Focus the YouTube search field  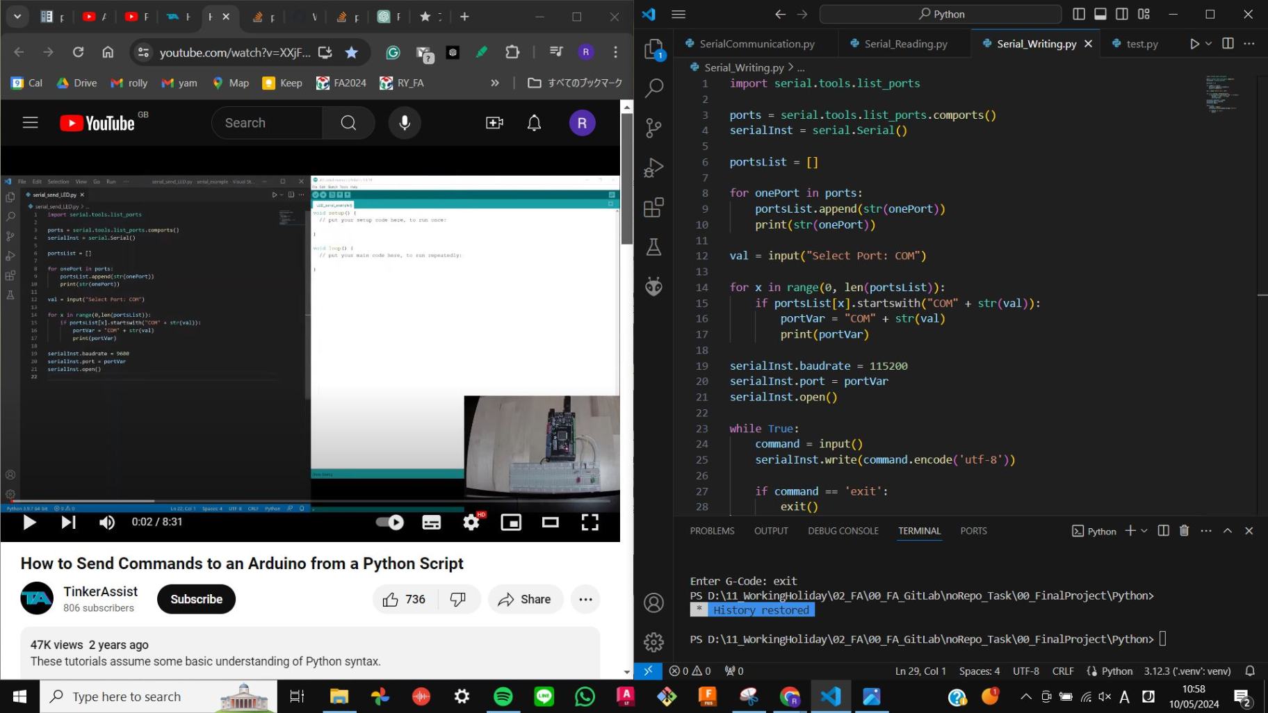[x=267, y=123]
